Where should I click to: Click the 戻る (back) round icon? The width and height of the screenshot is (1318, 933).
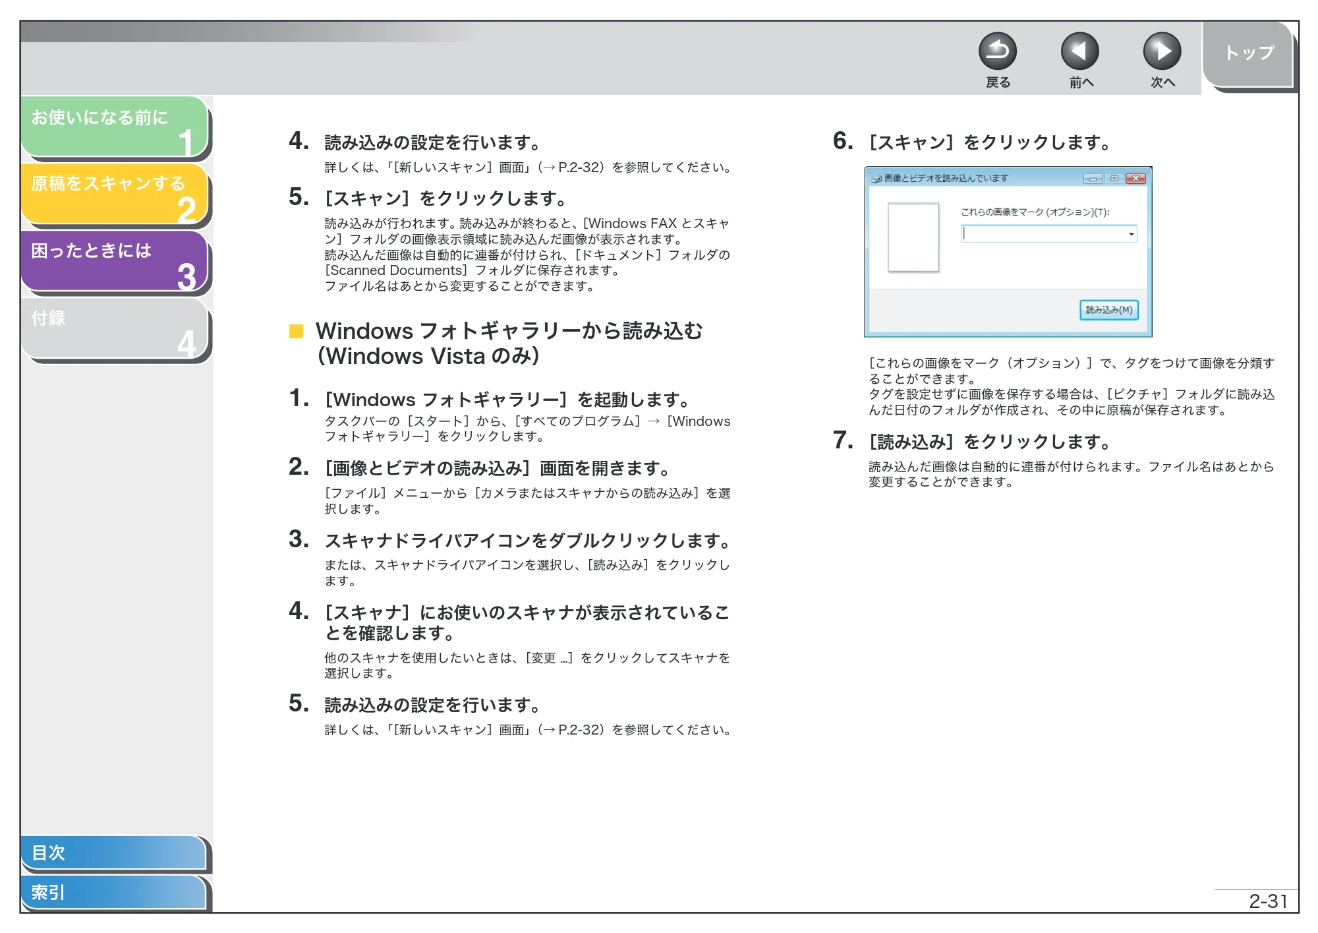point(997,51)
